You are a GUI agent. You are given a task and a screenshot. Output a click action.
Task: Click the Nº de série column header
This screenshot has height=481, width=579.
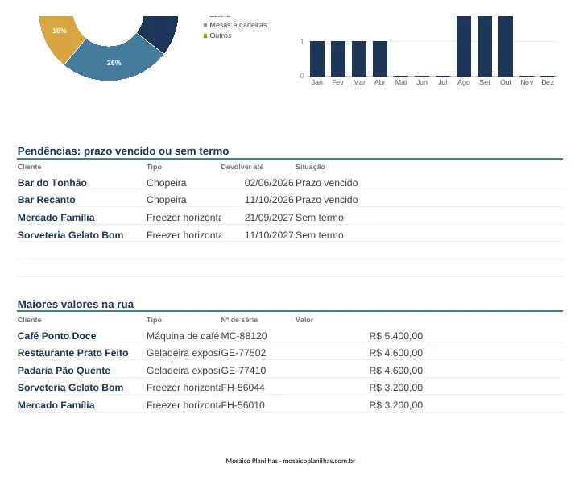click(239, 320)
